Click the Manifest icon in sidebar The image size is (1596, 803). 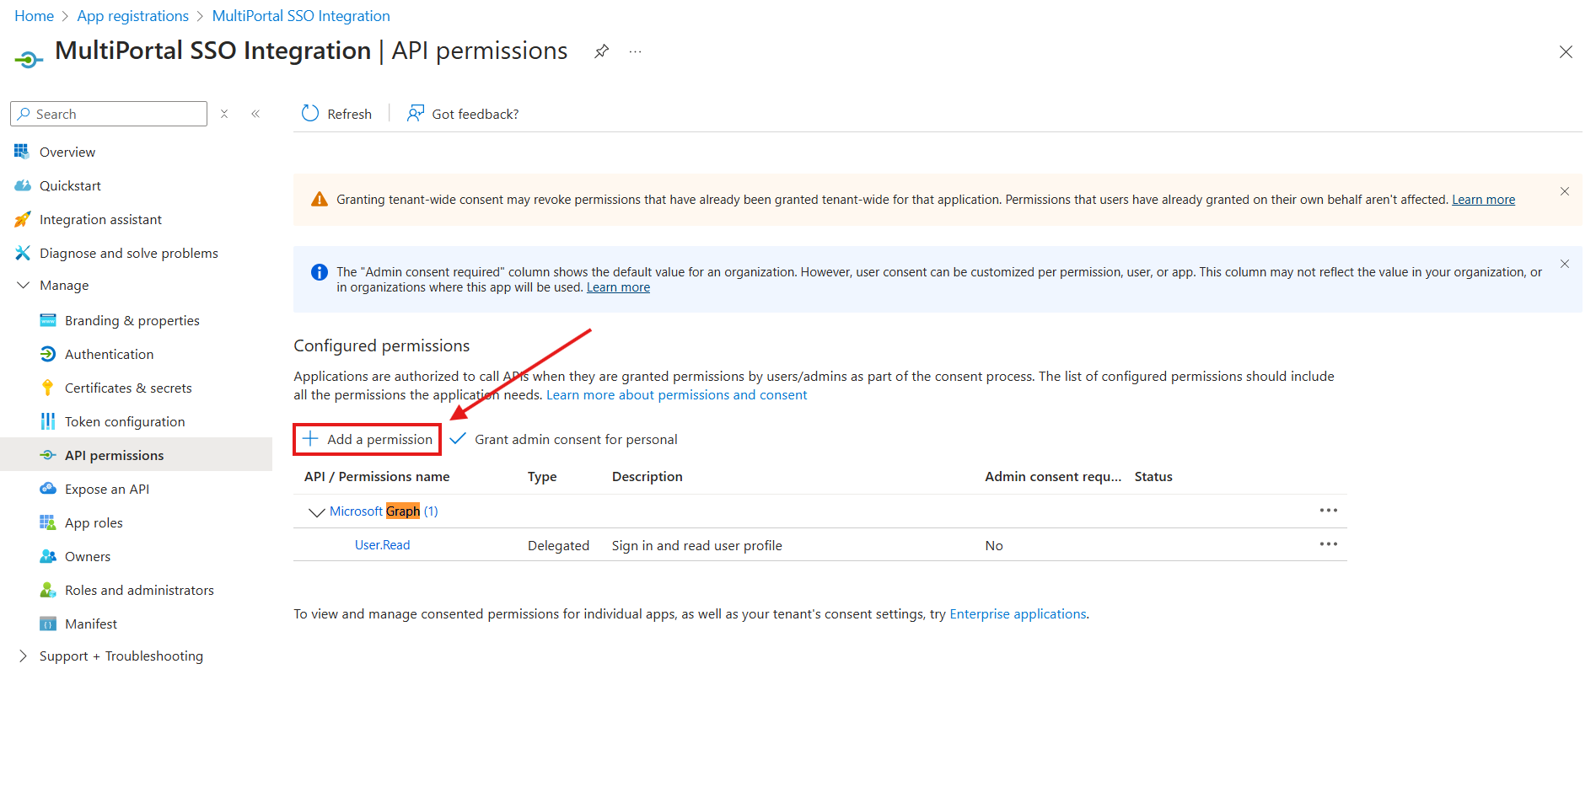(48, 624)
